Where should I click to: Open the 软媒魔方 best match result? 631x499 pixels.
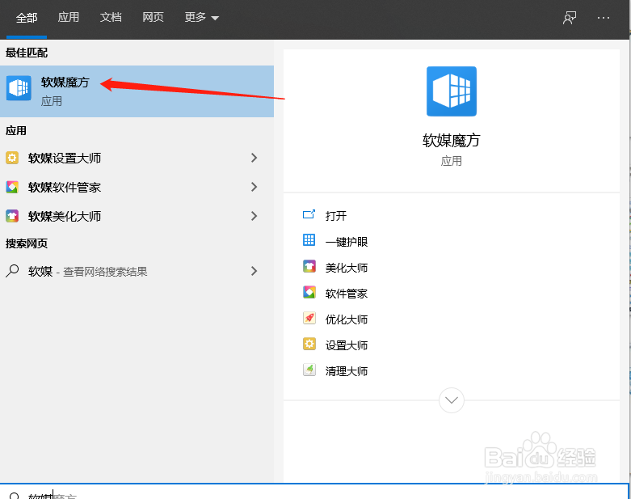tap(137, 91)
